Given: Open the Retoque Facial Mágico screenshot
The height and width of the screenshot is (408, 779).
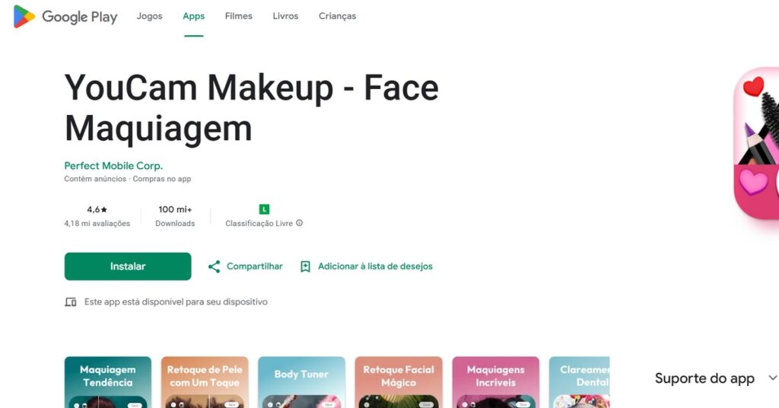Looking at the screenshot, I should [399, 382].
